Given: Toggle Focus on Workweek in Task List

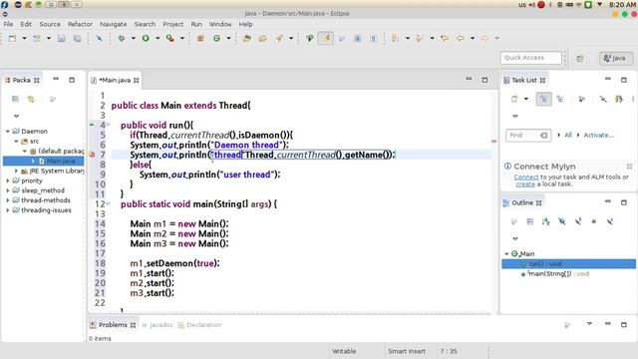Looking at the screenshot, I should pos(582,99).
